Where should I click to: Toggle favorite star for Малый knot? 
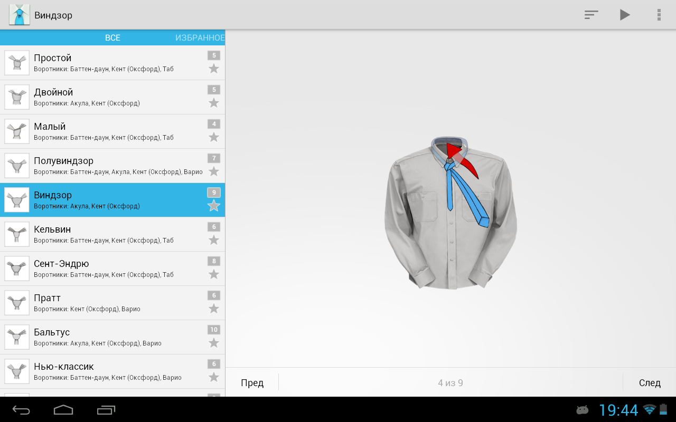coord(214,137)
